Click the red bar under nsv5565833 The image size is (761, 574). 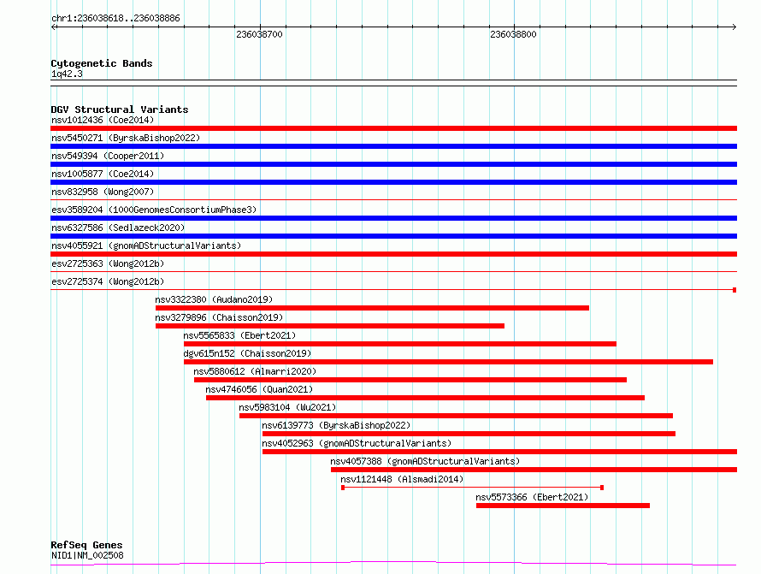400,344
